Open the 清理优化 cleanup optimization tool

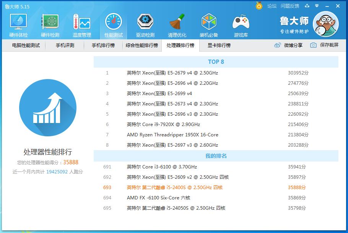tap(177, 24)
